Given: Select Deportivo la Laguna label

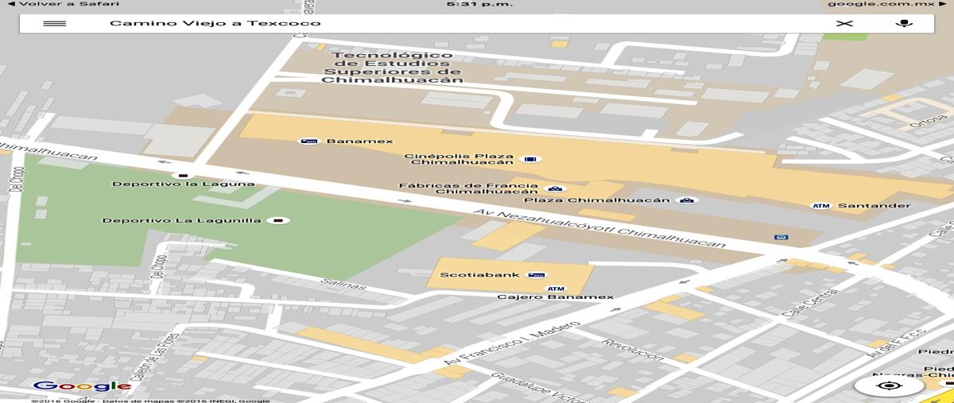Looking at the screenshot, I should [x=184, y=184].
